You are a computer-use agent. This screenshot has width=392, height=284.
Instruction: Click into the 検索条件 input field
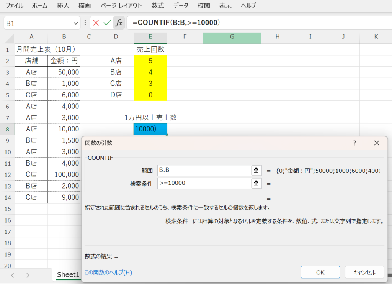point(203,183)
